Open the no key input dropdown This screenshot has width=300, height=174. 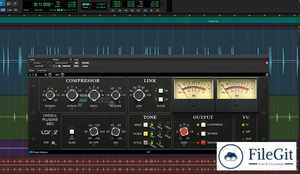[42, 70]
